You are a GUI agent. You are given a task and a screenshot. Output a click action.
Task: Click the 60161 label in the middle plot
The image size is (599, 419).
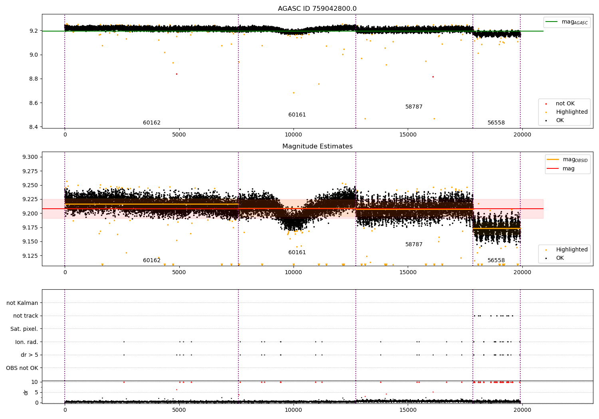tap(297, 253)
